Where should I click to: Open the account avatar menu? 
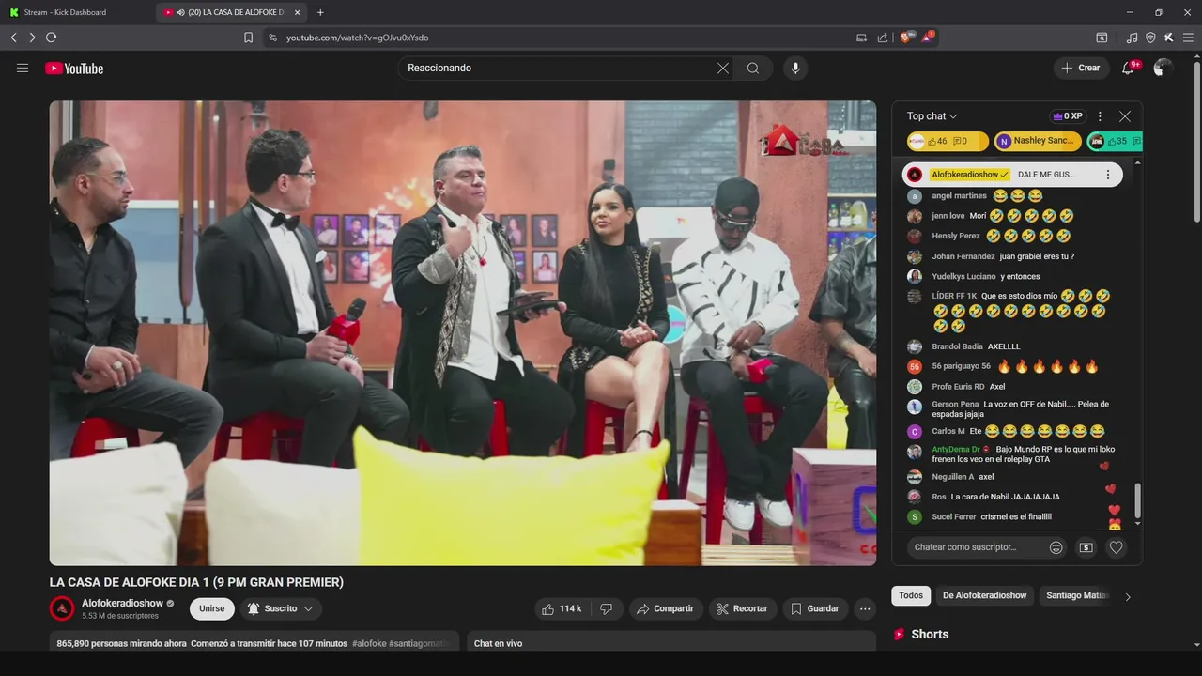click(1163, 68)
